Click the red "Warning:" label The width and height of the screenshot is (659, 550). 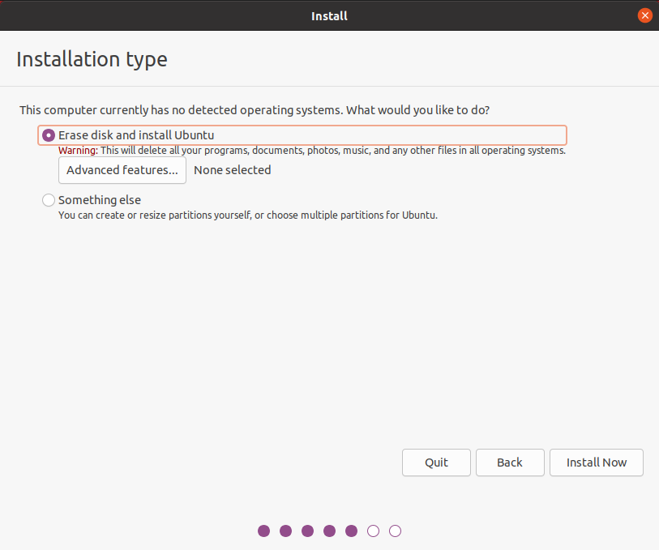78,151
